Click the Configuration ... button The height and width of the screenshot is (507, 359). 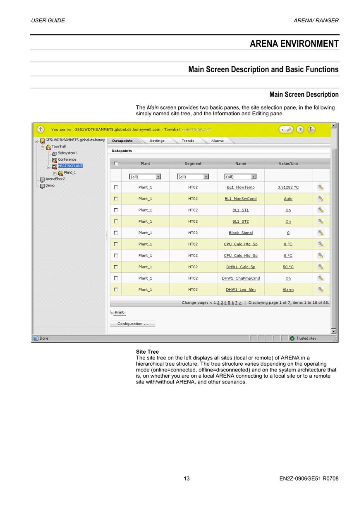click(132, 324)
